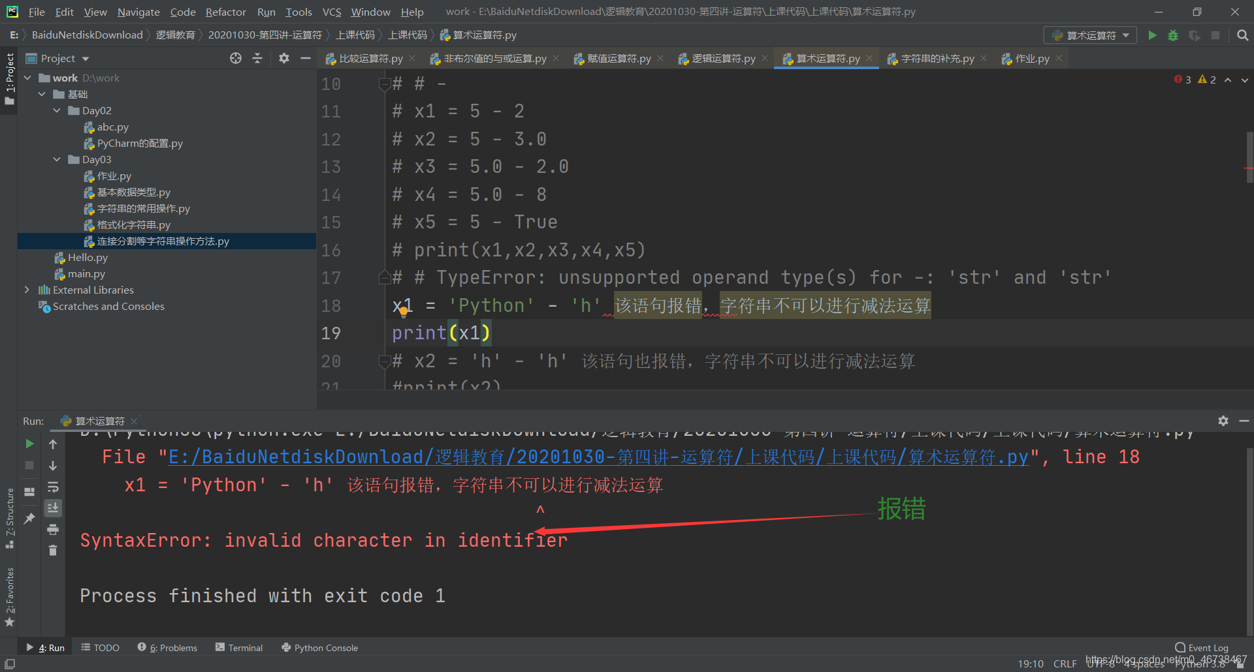Click the Favorites side tool button
Viewport: 1254px width, 672px height.
click(9, 597)
